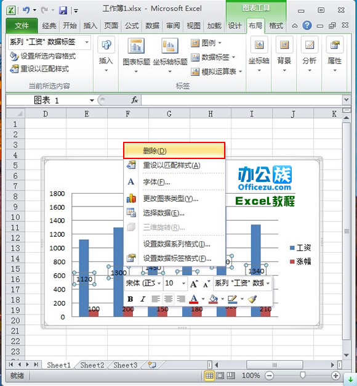Viewport: 357px width, 386px height.
Task: Expand the font color dropdown arrow
Action: 203,299
